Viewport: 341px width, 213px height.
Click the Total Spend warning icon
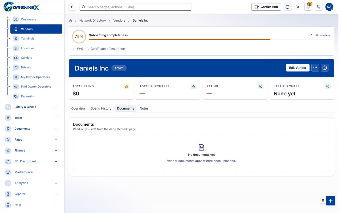127,86
